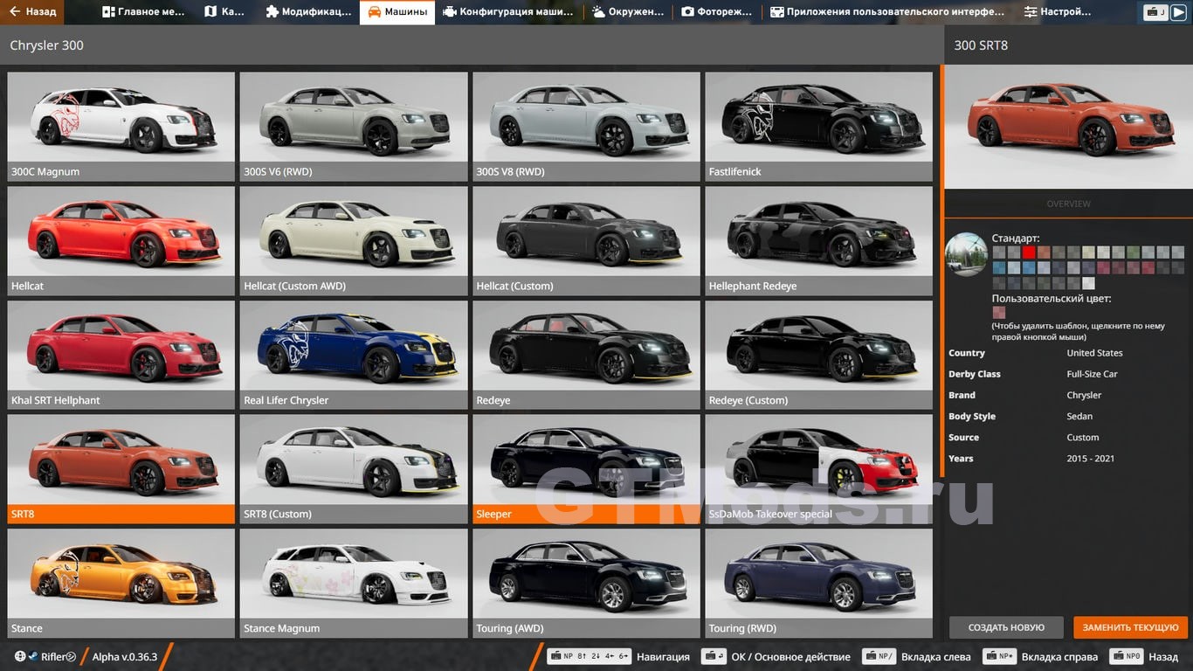
Task: Click the ЗАМЕНИТЬ ТЕКУЩУЮ button
Action: tap(1131, 627)
